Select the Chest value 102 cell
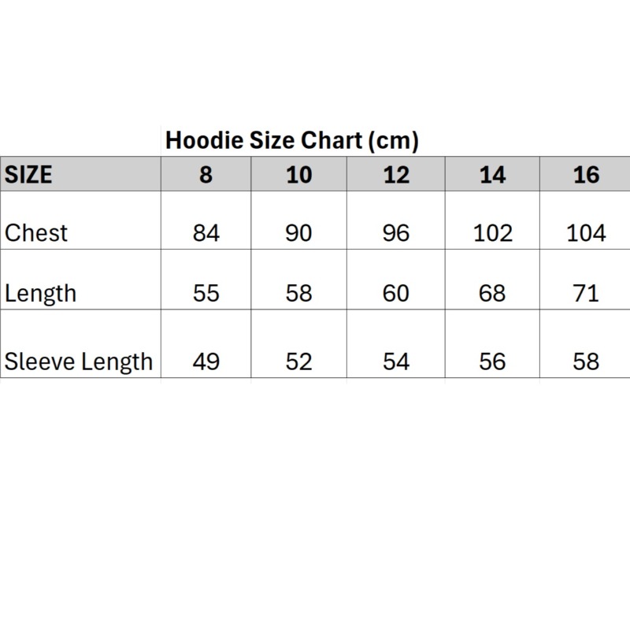The image size is (630, 630). [x=493, y=220]
